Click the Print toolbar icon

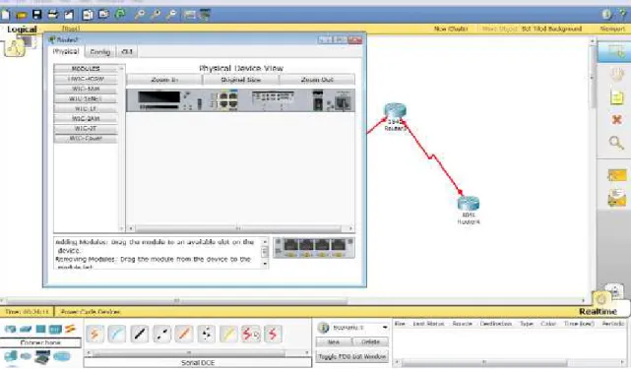53,15
